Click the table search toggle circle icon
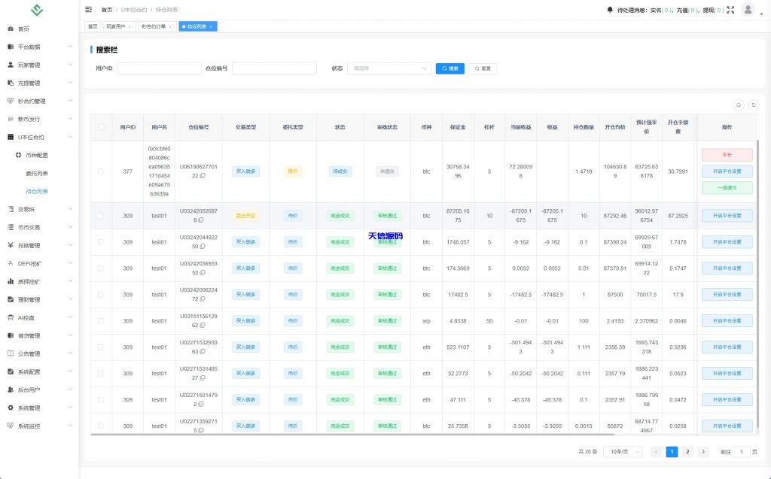The width and height of the screenshot is (771, 479). (739, 105)
